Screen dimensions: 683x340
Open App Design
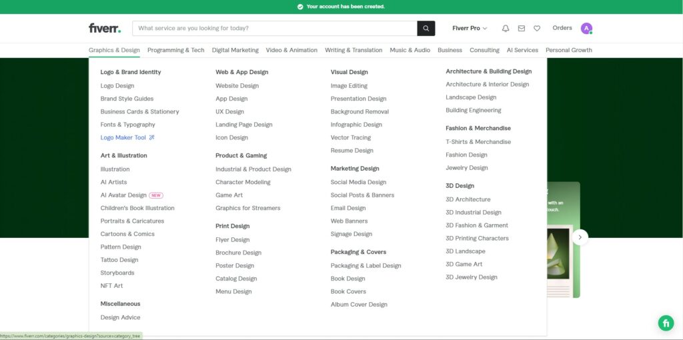point(231,99)
